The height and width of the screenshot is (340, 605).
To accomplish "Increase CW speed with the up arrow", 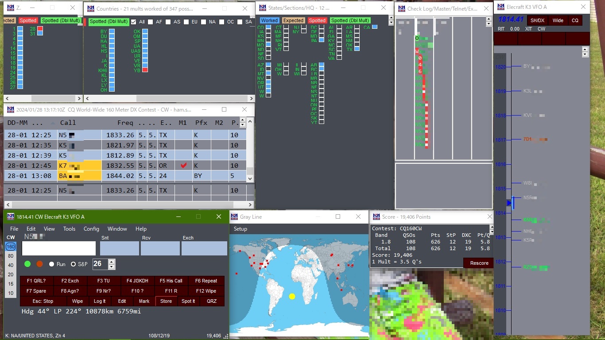I will tap(112, 262).
